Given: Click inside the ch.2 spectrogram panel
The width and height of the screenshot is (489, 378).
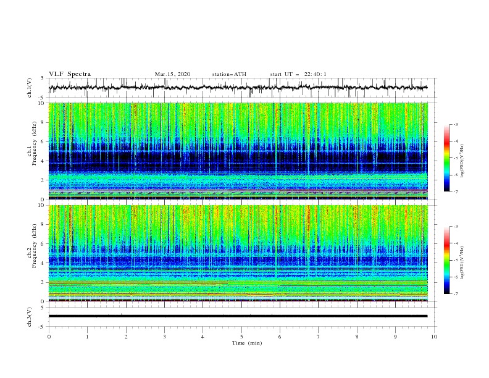Looking at the screenshot, I should coord(238,253).
